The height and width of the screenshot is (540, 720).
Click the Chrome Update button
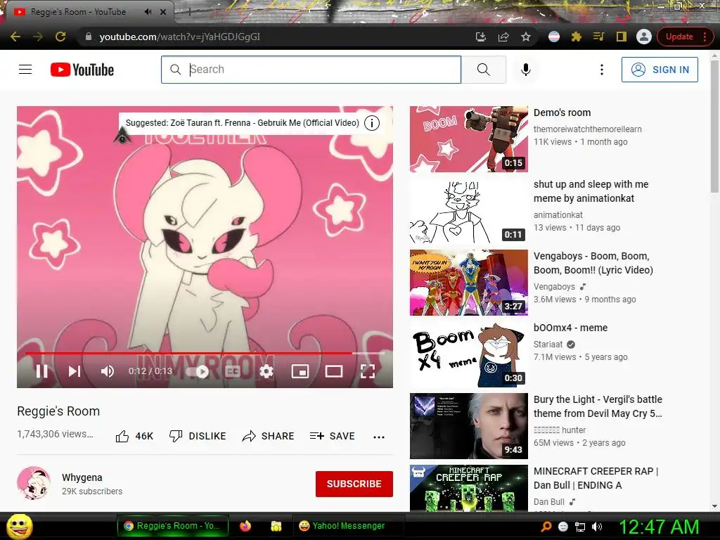tap(685, 37)
